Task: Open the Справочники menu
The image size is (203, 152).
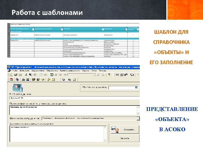Action: click(38, 71)
